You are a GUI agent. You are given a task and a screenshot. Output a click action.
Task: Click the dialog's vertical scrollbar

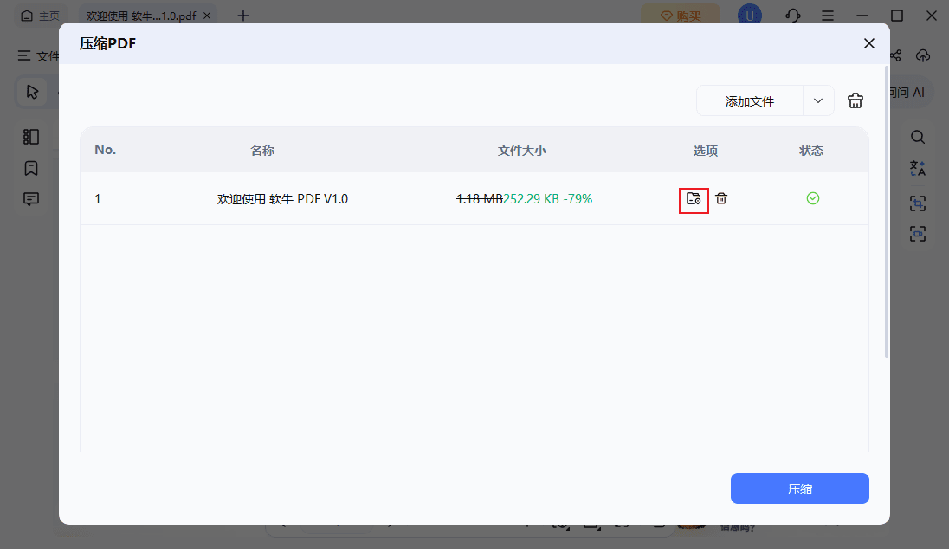[887, 212]
